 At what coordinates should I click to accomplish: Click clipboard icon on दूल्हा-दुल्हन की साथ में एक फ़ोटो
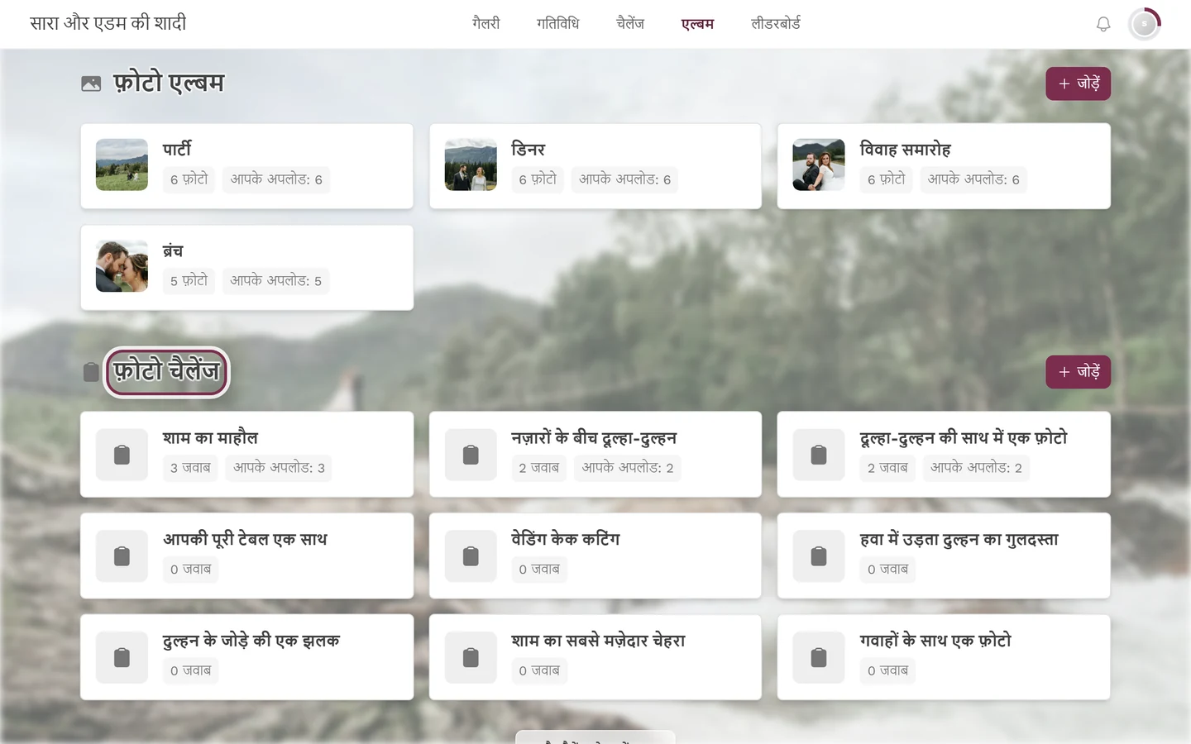click(819, 455)
